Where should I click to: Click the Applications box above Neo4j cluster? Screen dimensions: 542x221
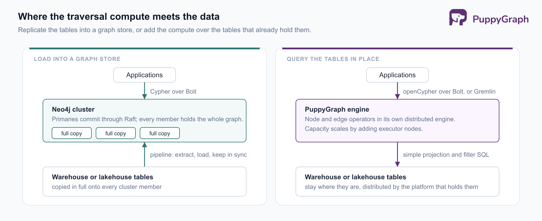(x=145, y=75)
